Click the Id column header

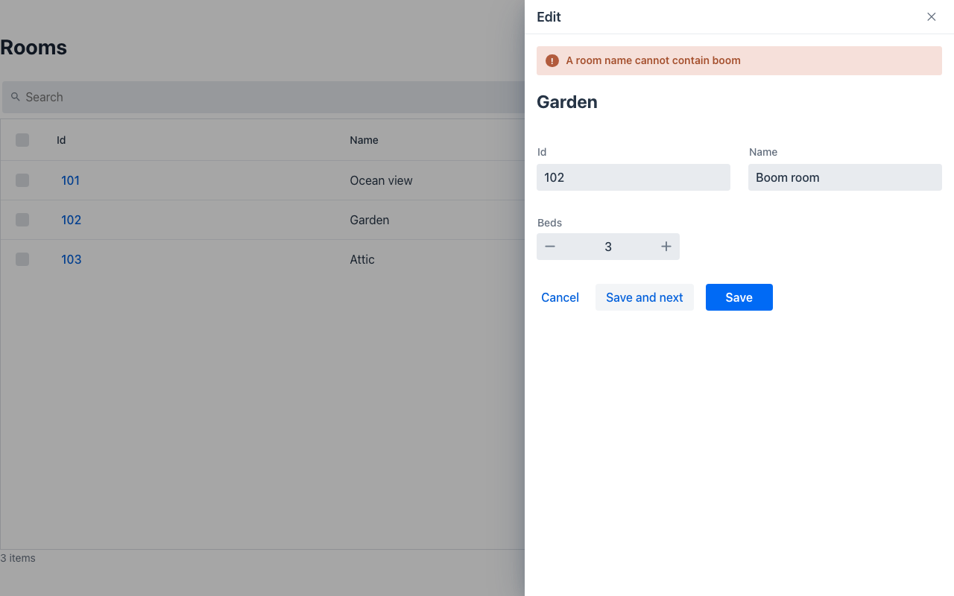[61, 140]
